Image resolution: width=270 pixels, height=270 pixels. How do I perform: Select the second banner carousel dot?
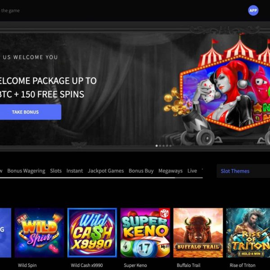(x=160, y=146)
